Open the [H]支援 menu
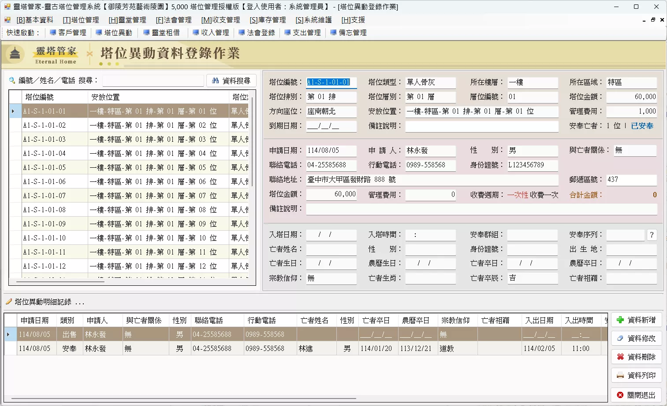The image size is (667, 406). [x=353, y=20]
